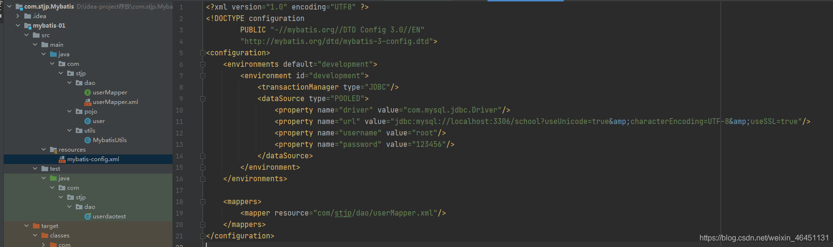Click the mybatis-3-config.dtd URL string
Screen dimensions: 833x247
(337, 41)
